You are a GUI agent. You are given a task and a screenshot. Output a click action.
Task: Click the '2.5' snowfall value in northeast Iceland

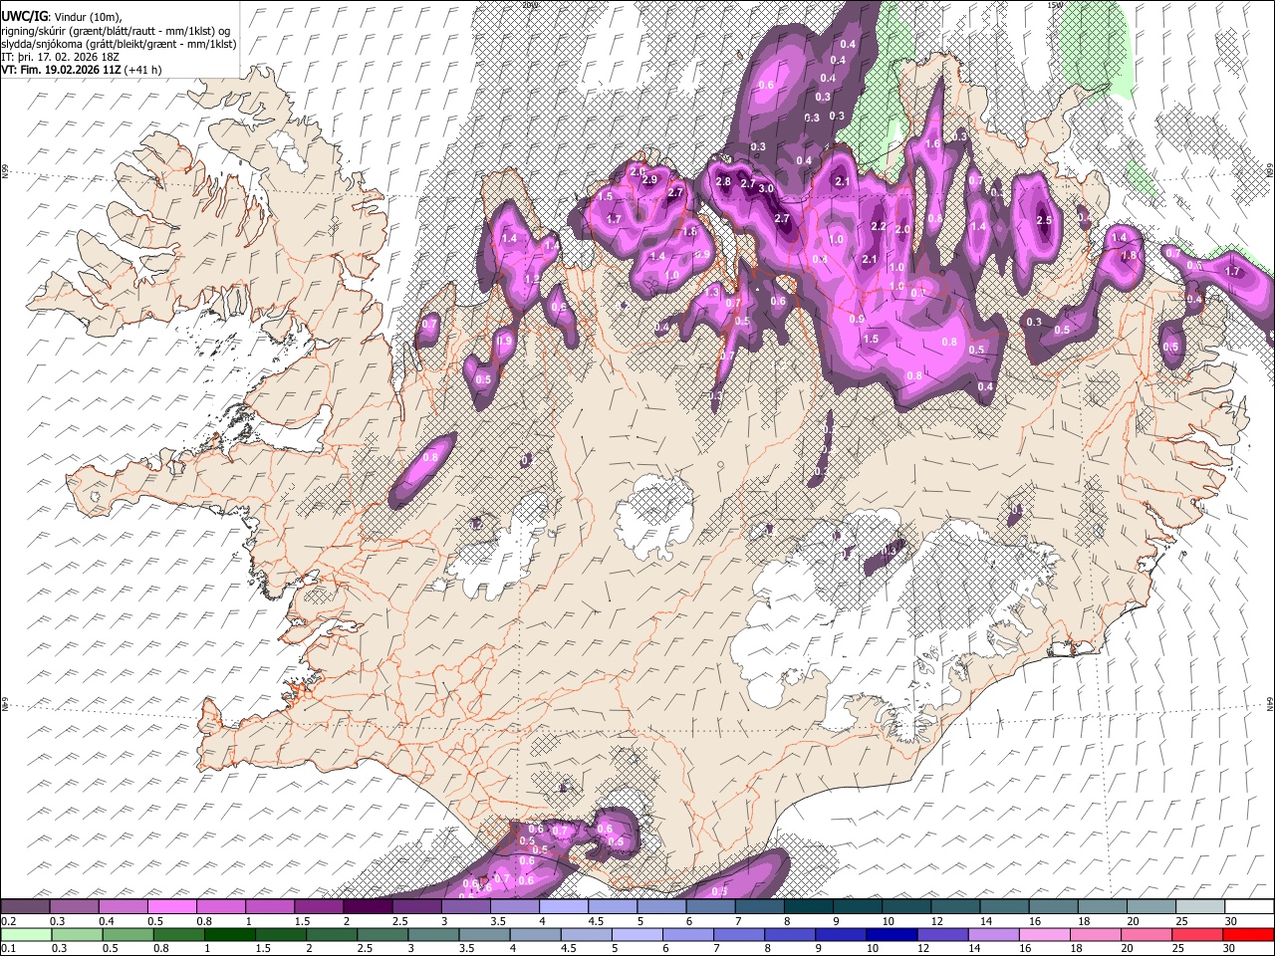pyautogui.click(x=1044, y=220)
